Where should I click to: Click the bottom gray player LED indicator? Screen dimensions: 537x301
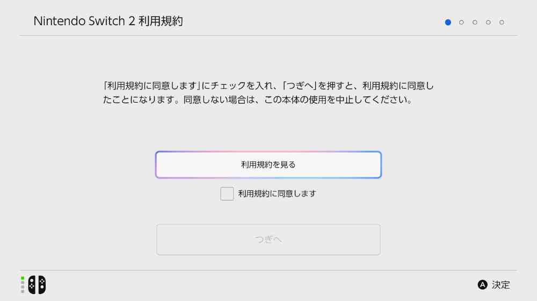23,291
